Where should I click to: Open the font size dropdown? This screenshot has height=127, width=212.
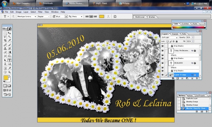(66, 17)
